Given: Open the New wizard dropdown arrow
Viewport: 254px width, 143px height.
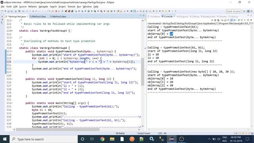Looking at the screenshot, I should 5,11.
